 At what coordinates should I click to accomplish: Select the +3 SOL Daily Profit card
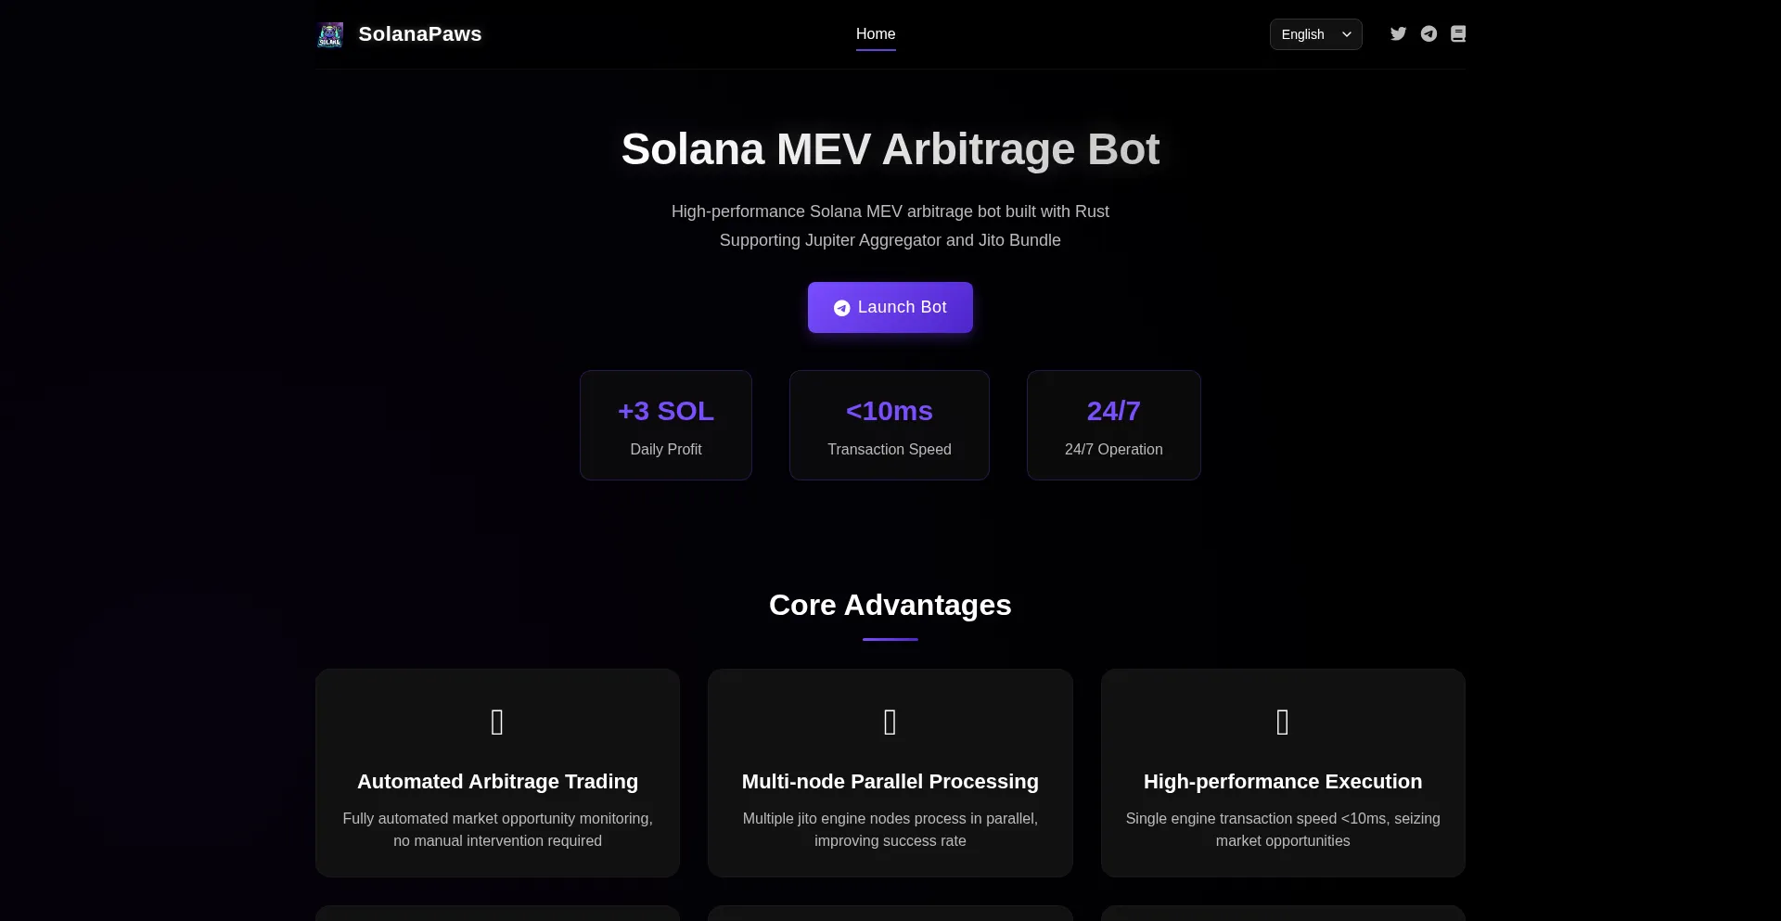click(665, 426)
